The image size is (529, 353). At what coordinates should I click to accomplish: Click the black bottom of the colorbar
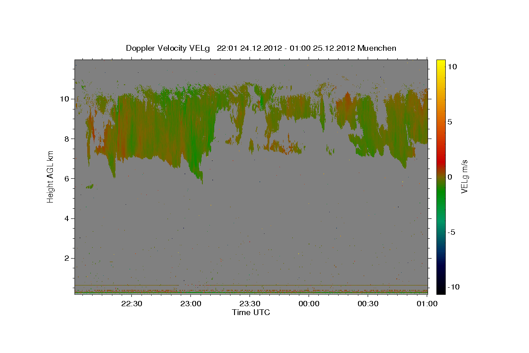(440, 289)
